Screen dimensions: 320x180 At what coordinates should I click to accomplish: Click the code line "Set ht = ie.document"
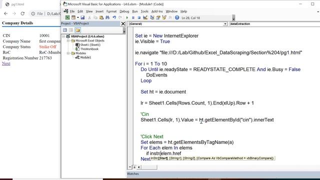(x=163, y=92)
